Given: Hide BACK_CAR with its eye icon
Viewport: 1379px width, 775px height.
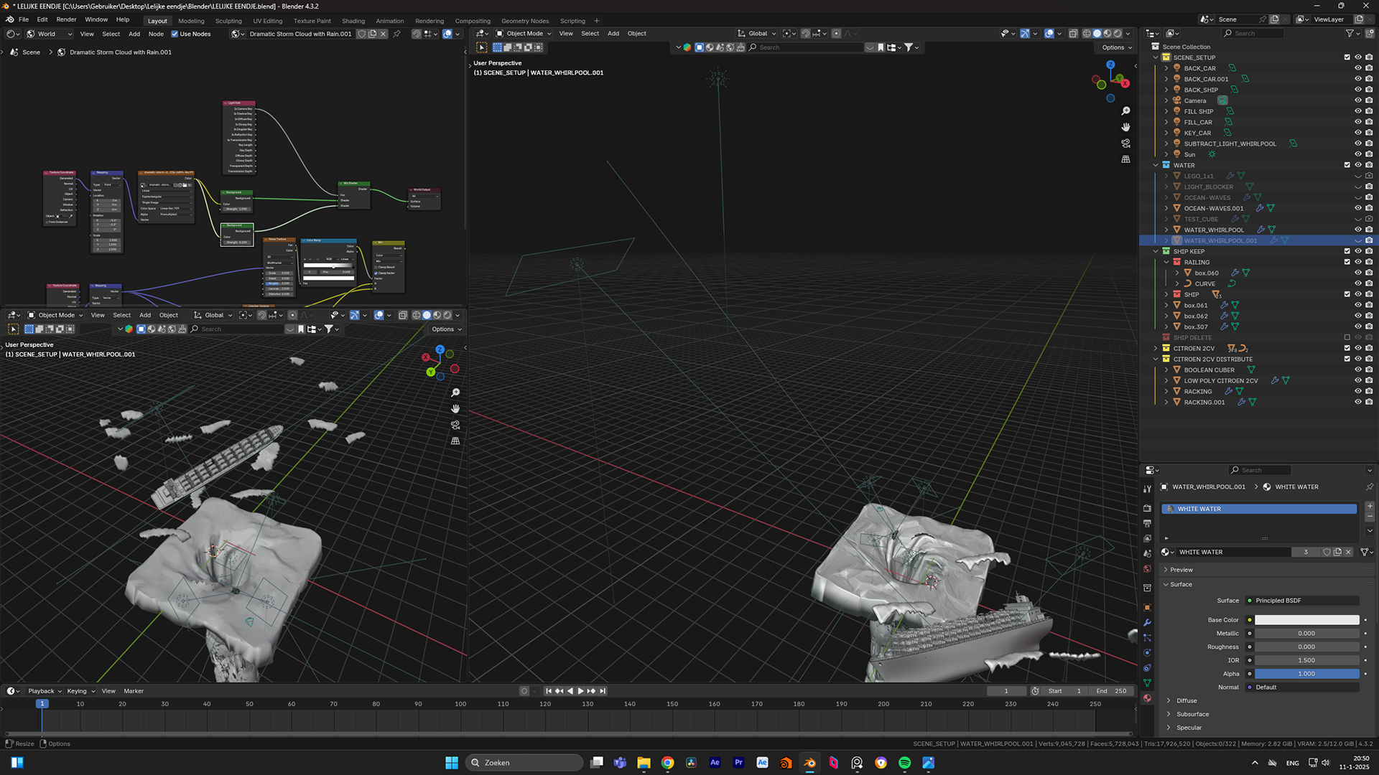Looking at the screenshot, I should [x=1357, y=68].
